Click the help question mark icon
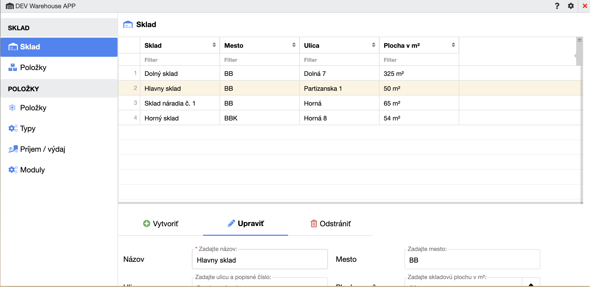 (557, 6)
